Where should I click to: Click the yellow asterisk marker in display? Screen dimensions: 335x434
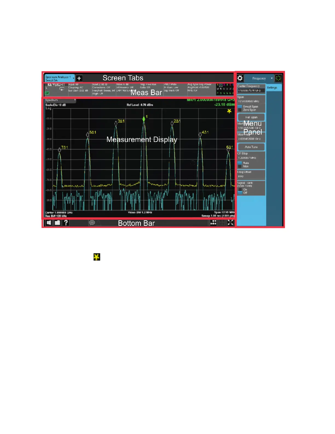coord(229,111)
